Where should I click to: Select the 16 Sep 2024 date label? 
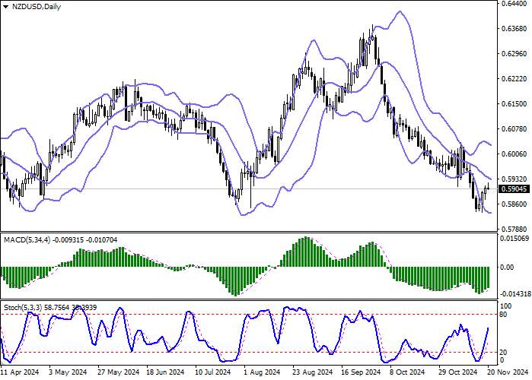(x=361, y=372)
